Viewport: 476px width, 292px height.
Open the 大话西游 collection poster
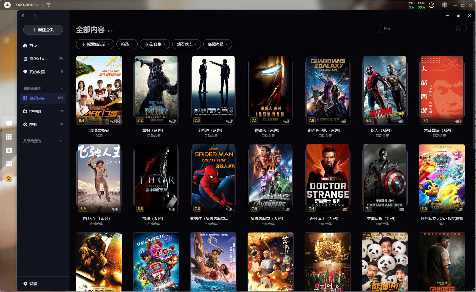[x=442, y=90]
